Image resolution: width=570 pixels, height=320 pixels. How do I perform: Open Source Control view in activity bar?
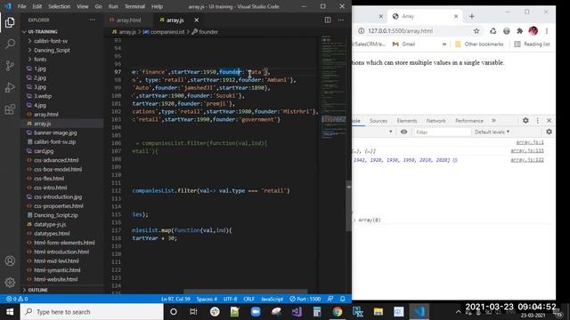10,66
